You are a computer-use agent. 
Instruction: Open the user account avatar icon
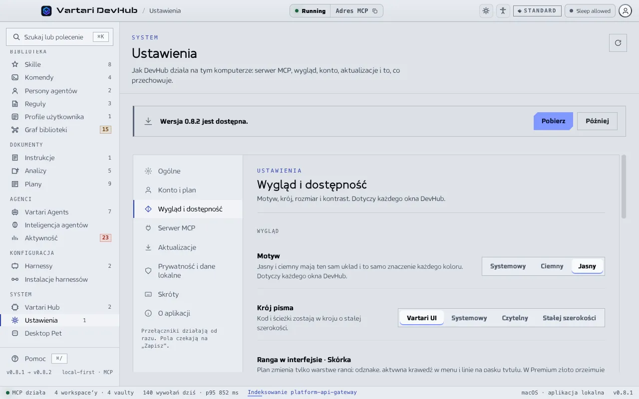pos(625,10)
